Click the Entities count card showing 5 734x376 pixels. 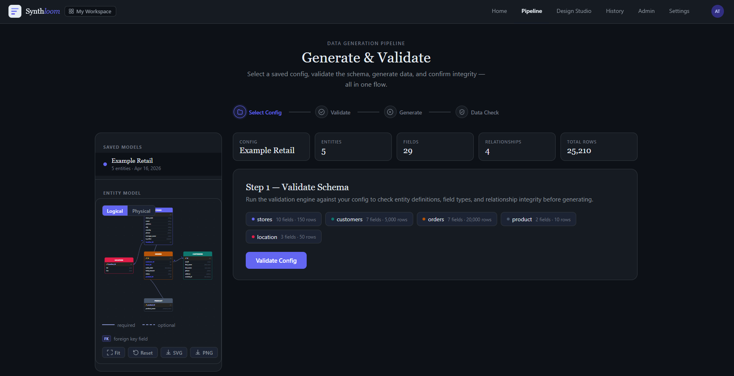coord(353,147)
